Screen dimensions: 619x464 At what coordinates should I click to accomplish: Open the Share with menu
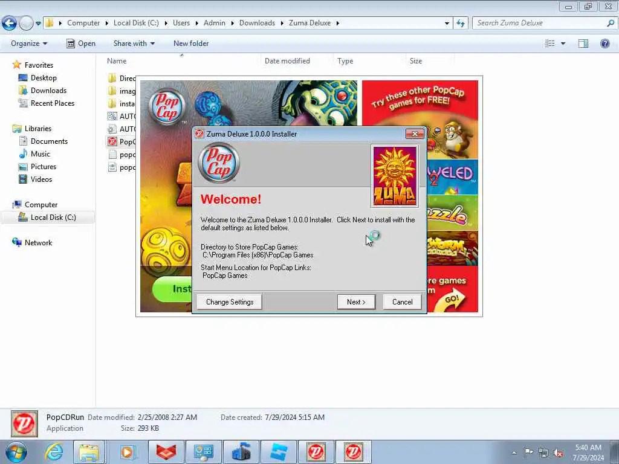[134, 43]
